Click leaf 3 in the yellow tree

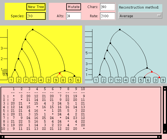48,80
